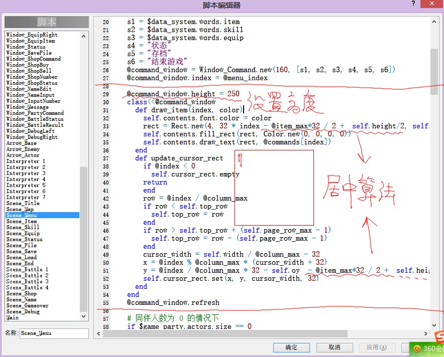Click script list scroll-down arrow

(83, 316)
